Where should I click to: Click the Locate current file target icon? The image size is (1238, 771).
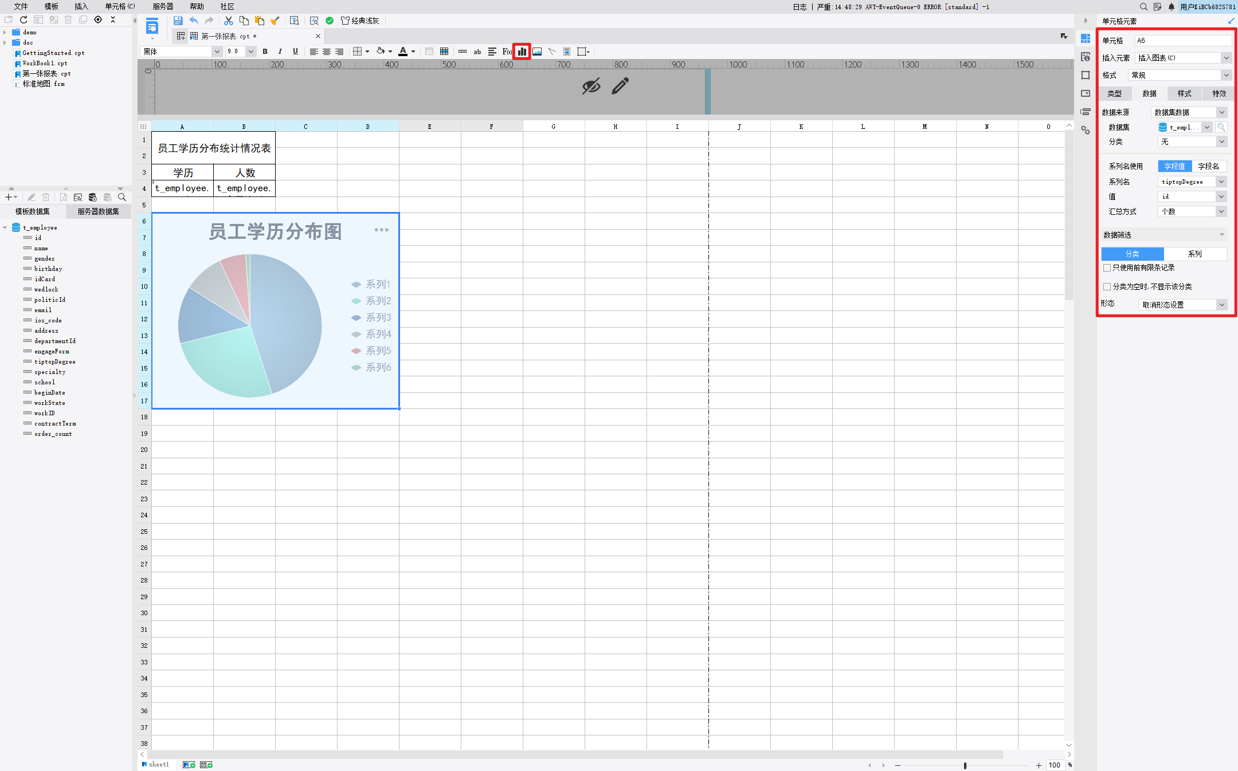coord(98,19)
